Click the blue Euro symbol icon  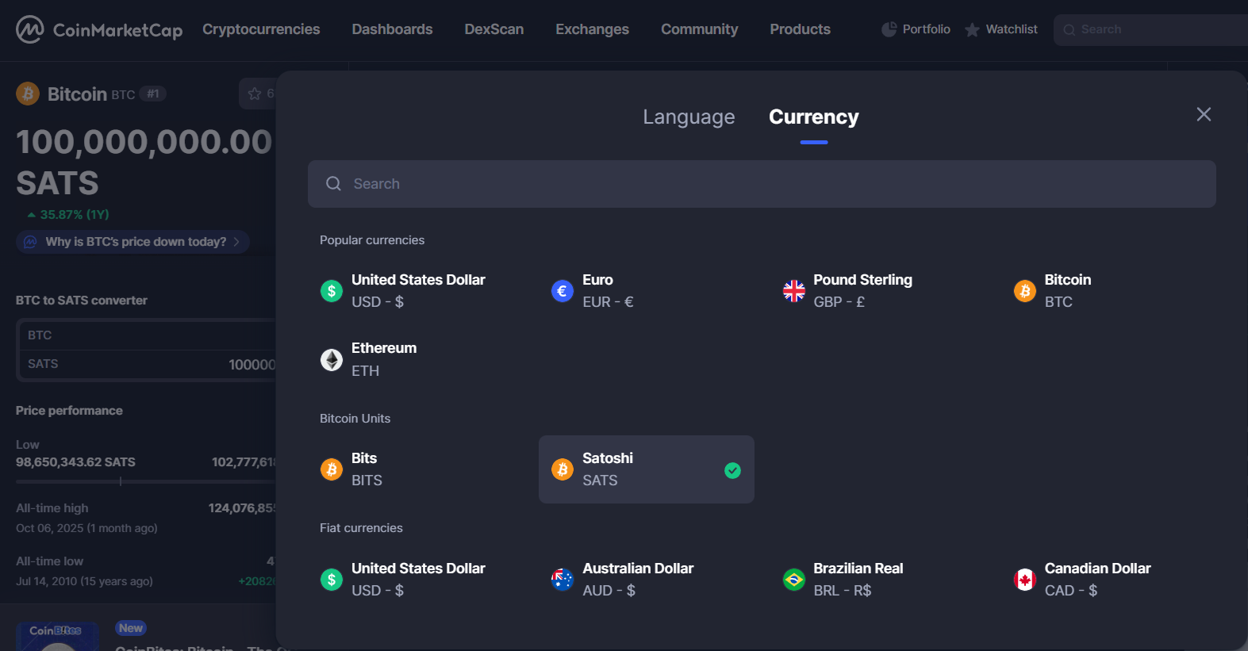coord(563,291)
